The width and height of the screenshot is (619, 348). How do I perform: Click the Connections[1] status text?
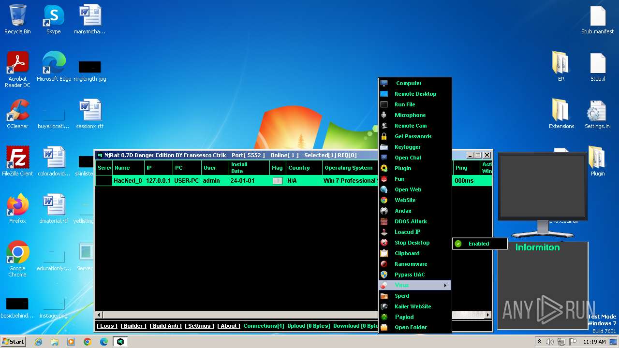pyautogui.click(x=264, y=326)
